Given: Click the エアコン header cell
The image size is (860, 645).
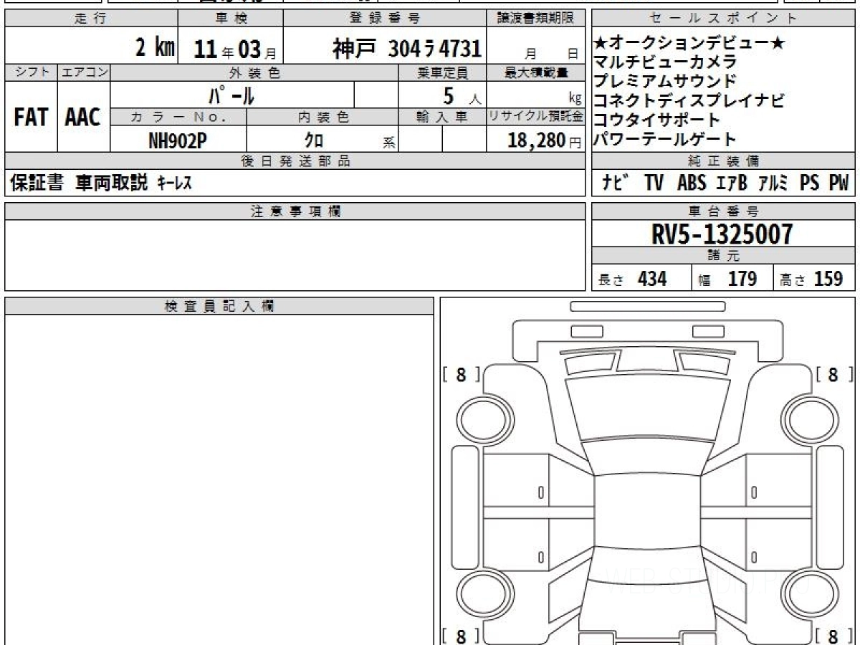Looking at the screenshot, I should click(x=84, y=72).
